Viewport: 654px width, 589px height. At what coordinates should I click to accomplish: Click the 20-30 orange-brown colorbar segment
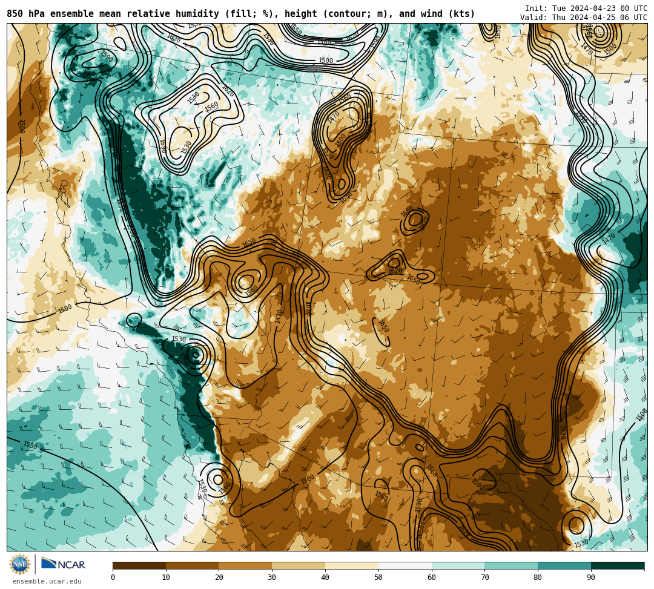246,566
